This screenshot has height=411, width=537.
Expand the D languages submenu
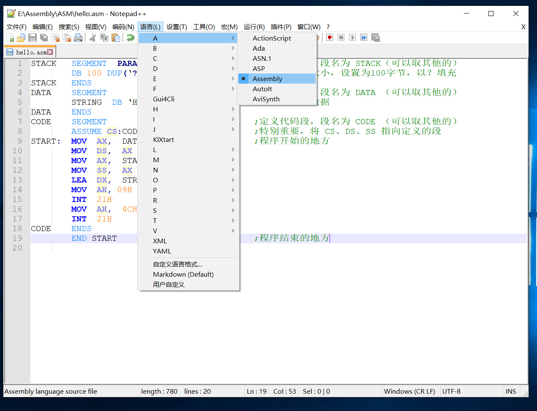coord(188,68)
